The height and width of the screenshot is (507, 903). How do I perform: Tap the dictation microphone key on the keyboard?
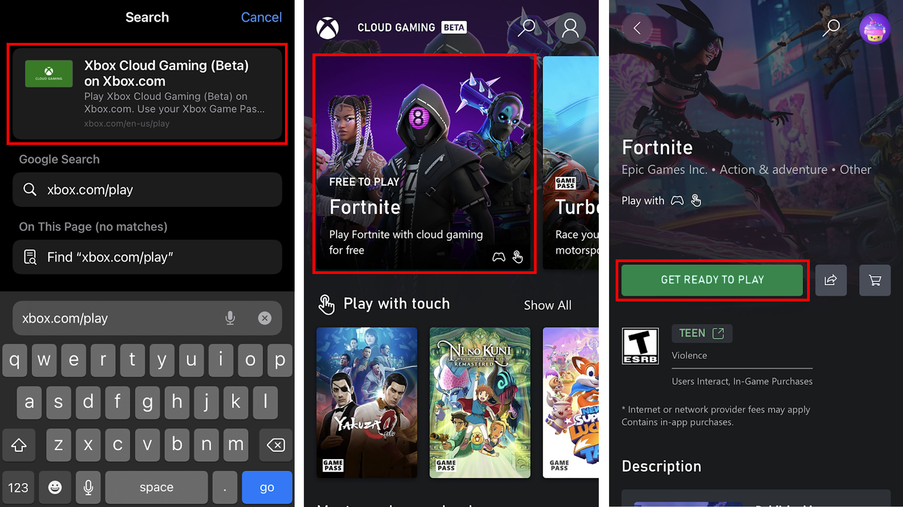coord(88,487)
